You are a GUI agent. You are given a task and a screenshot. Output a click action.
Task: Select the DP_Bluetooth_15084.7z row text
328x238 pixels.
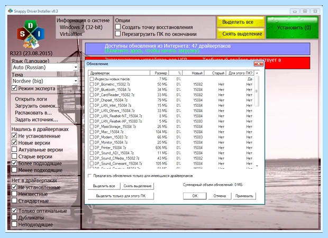pos(112,89)
